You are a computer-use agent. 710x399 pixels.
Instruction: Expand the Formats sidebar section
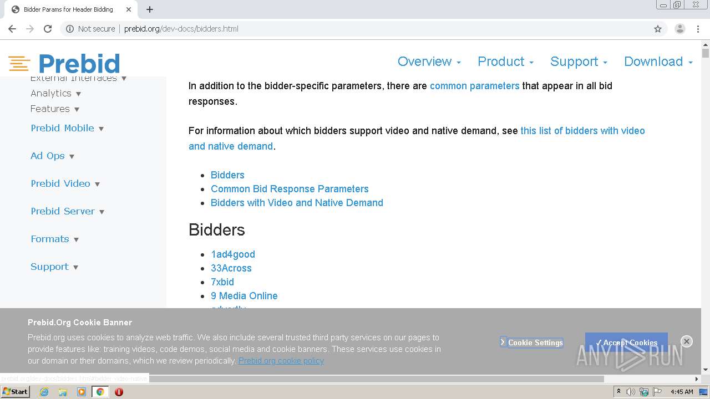coord(54,239)
